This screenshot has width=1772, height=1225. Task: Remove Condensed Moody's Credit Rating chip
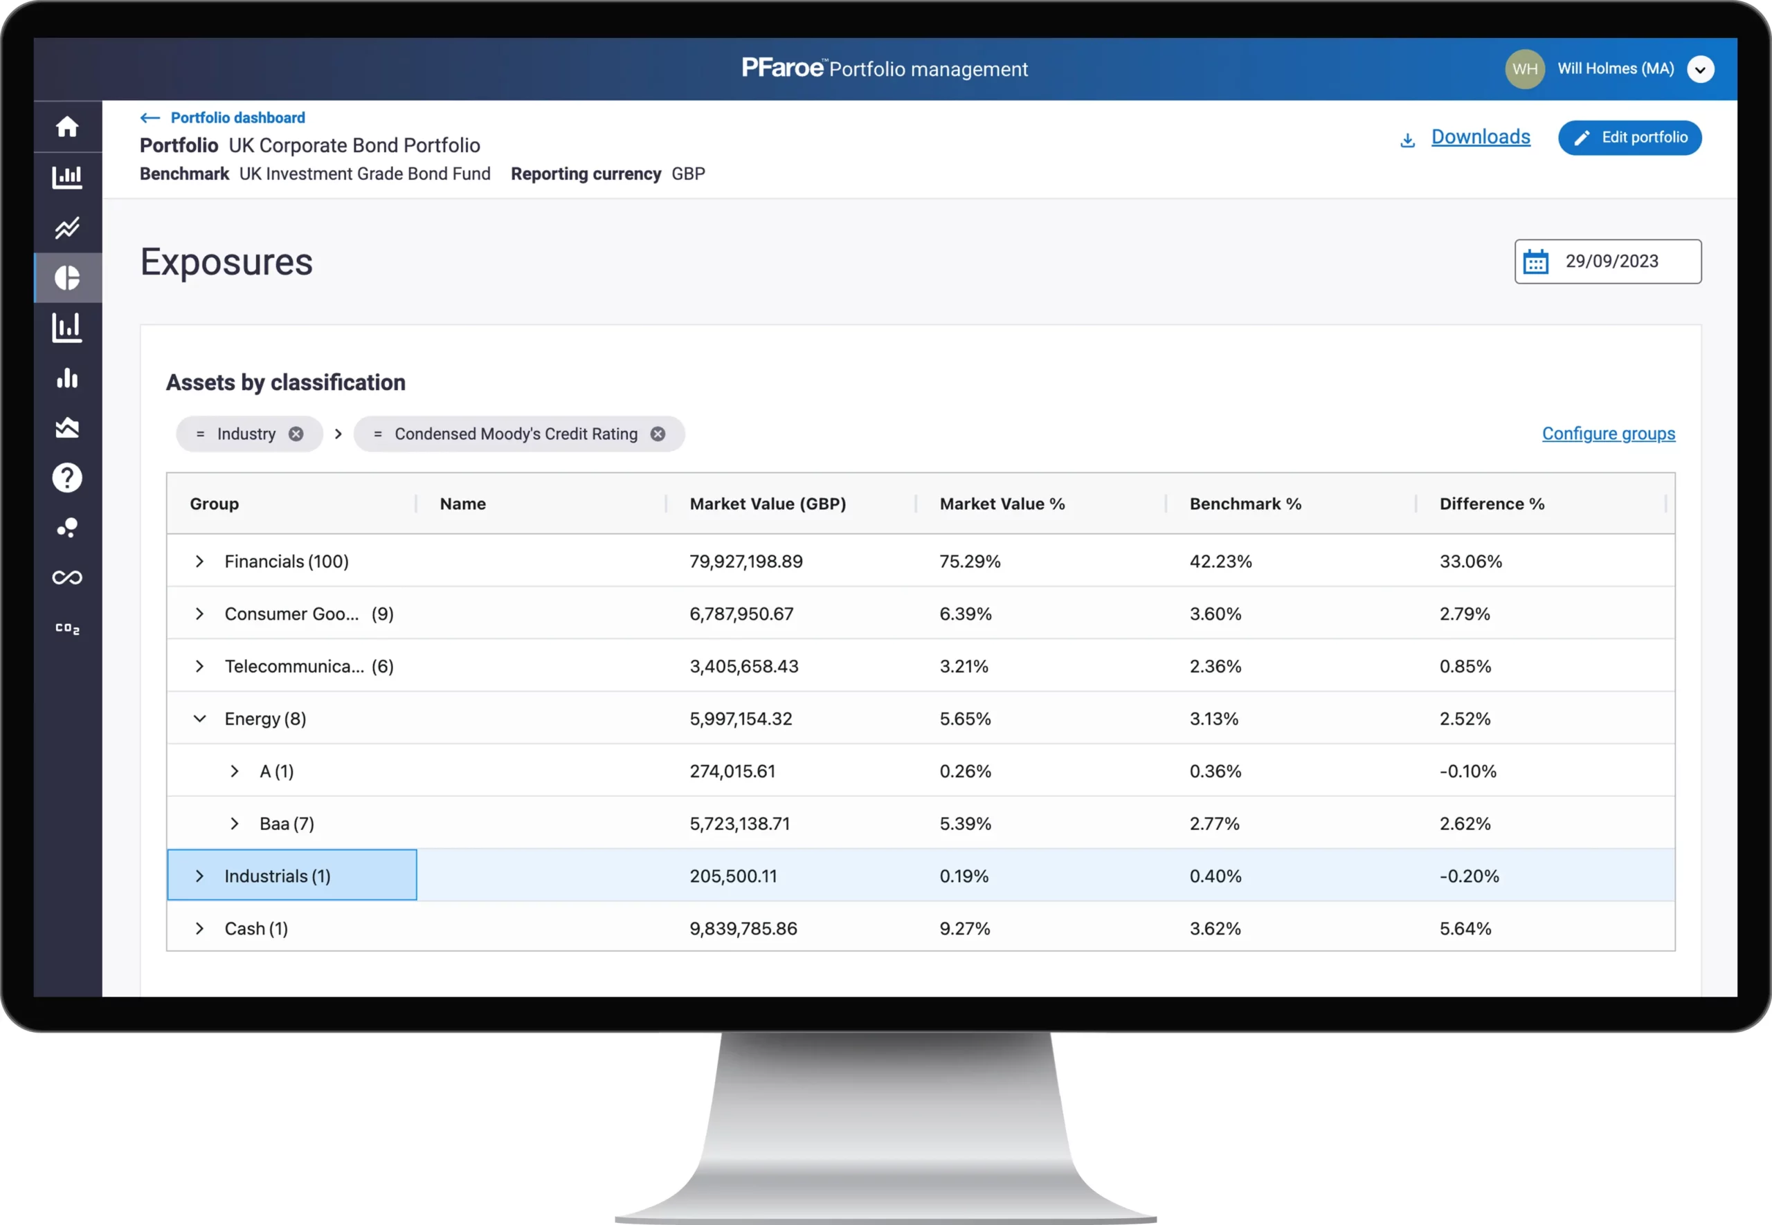658,434
